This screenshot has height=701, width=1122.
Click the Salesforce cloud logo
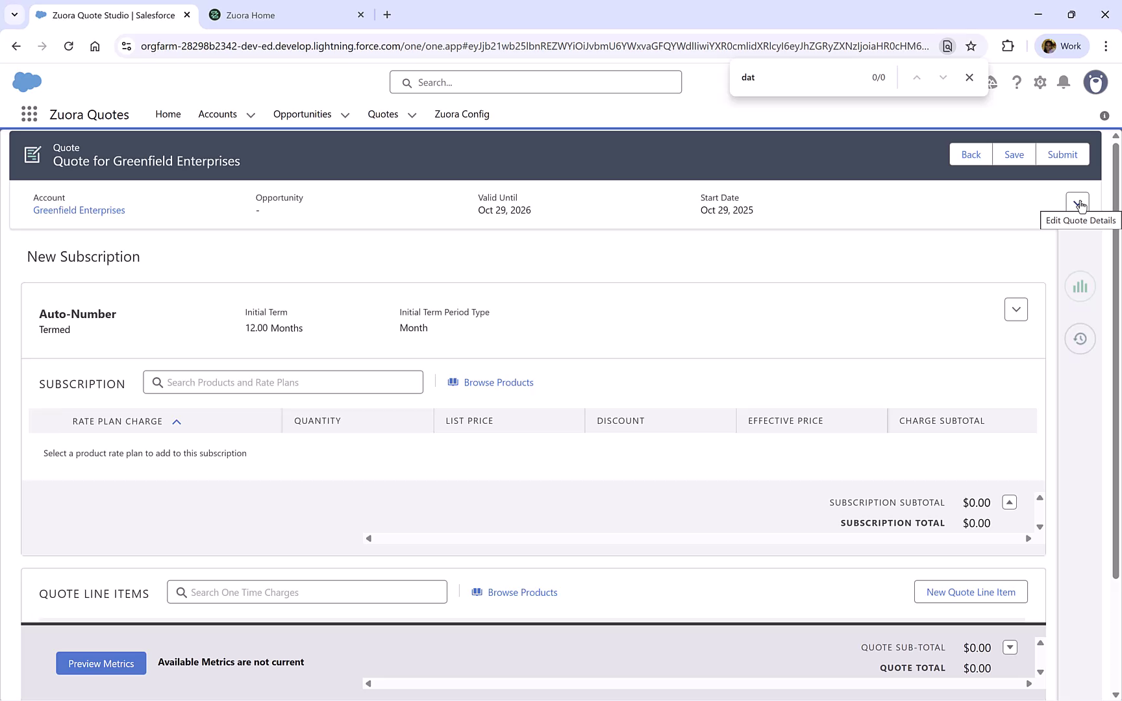(27, 82)
